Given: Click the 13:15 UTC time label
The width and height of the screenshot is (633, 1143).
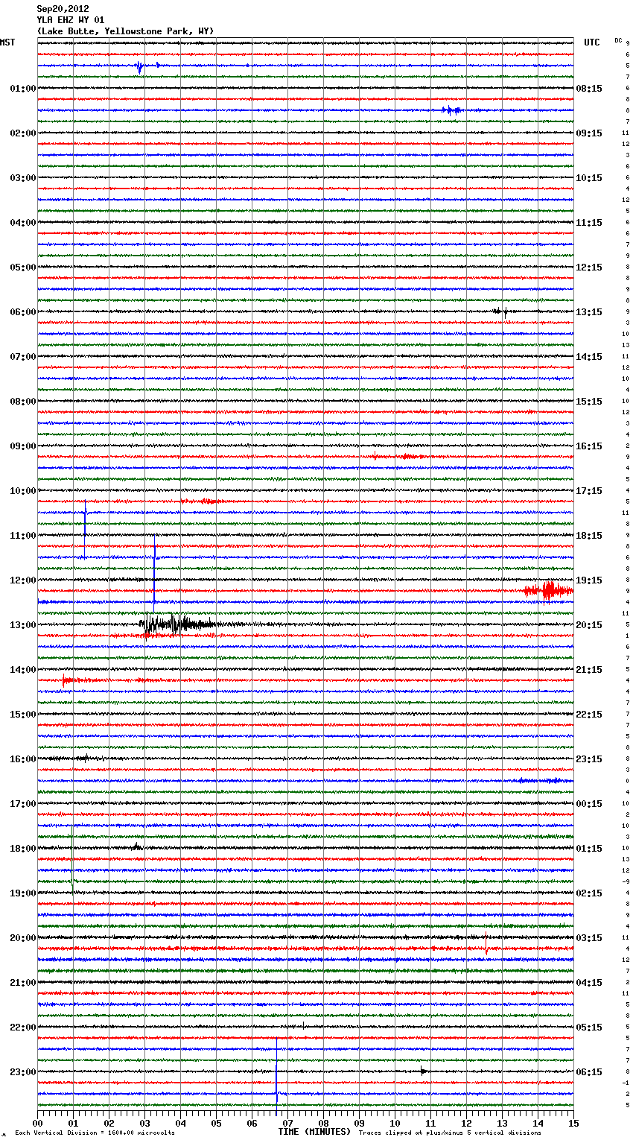Looking at the screenshot, I should pos(589,312).
